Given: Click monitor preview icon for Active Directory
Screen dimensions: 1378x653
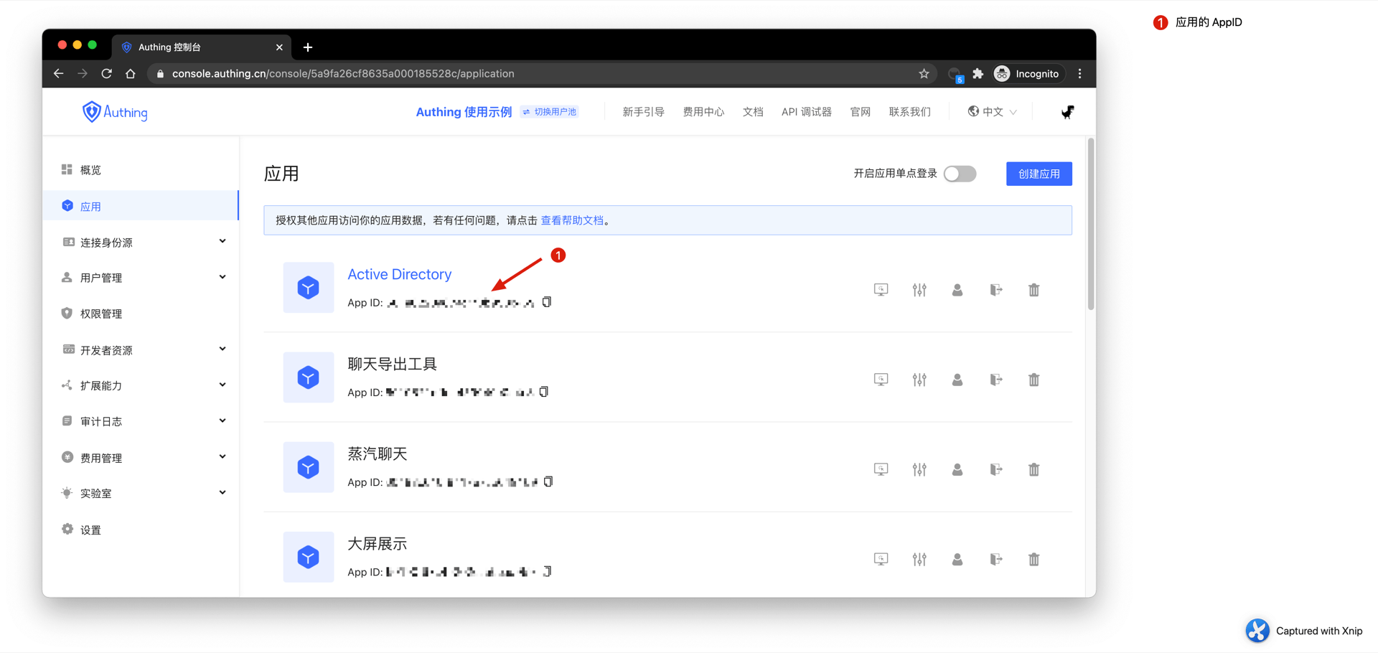Looking at the screenshot, I should click(881, 290).
